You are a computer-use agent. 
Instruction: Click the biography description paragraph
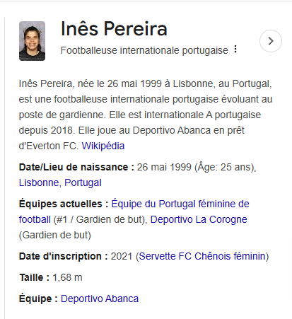(146, 115)
